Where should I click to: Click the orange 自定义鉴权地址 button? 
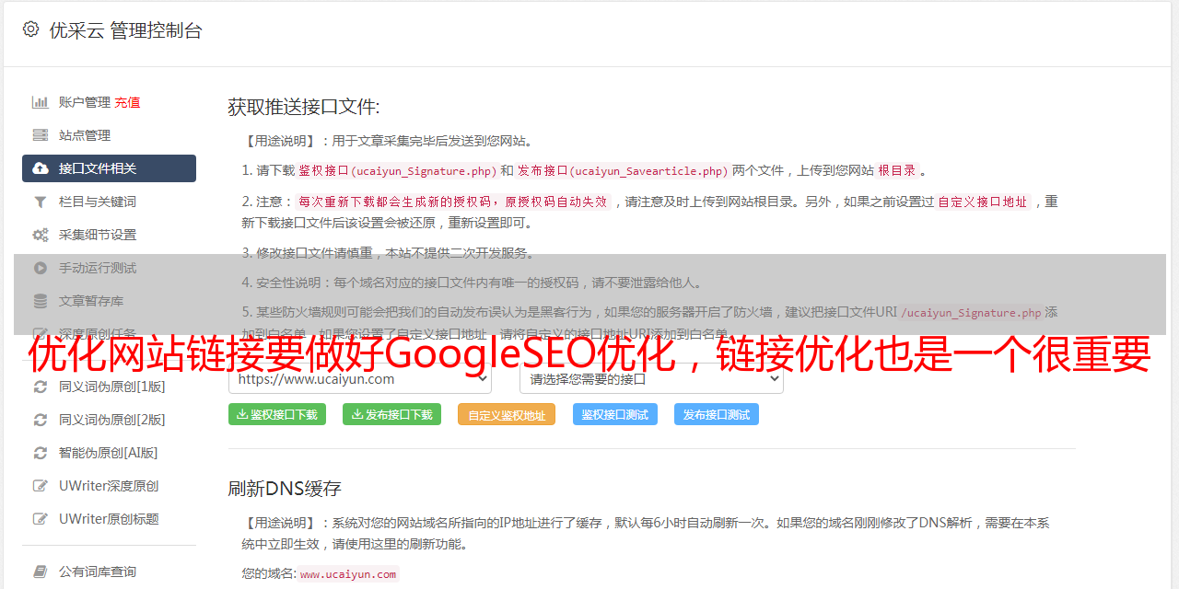pos(507,414)
